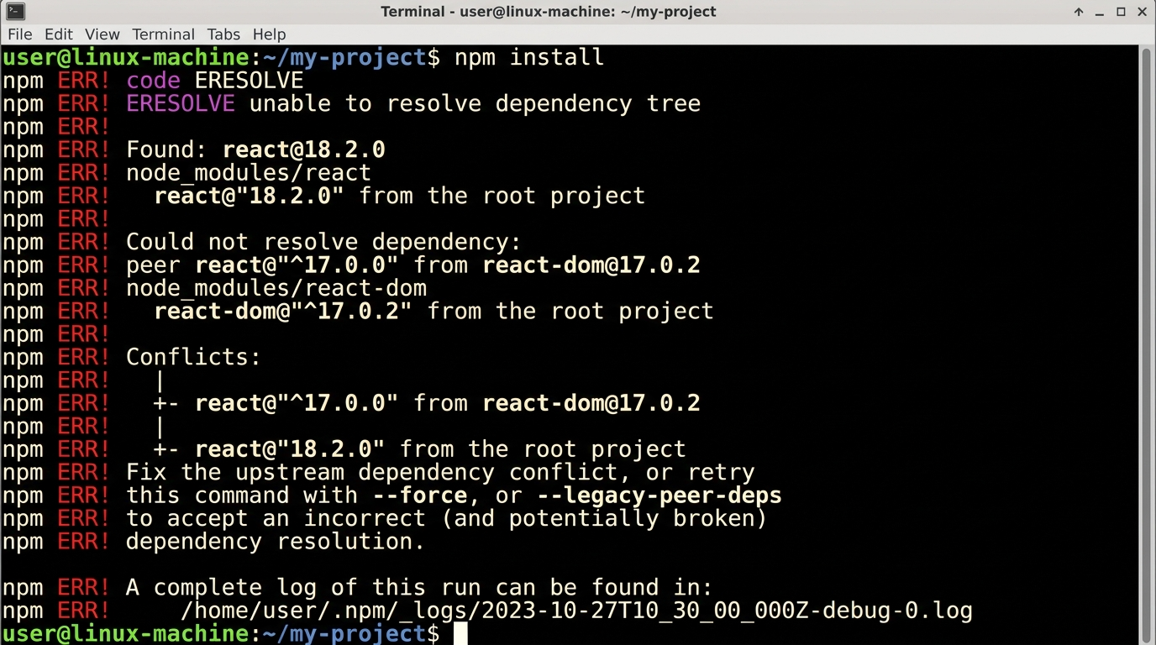Close the terminal window
This screenshot has width=1156, height=645.
tap(1142, 12)
